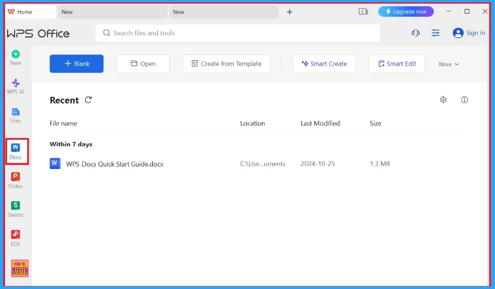Screen dimensions: 495x289
Task: Sort by the File name column header
Action: click(63, 124)
